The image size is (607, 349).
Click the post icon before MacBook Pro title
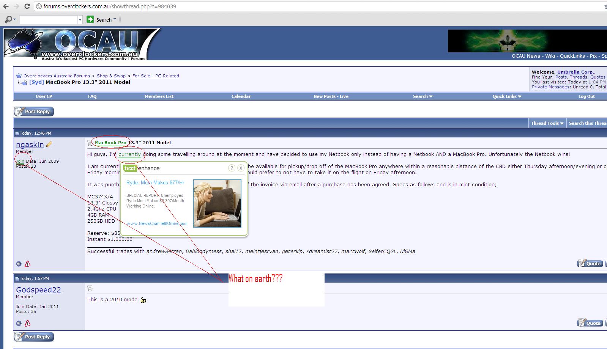click(90, 143)
